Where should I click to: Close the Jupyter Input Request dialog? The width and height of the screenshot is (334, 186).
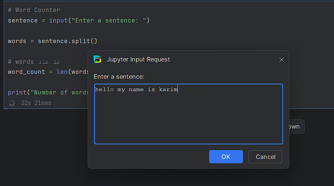click(282, 60)
